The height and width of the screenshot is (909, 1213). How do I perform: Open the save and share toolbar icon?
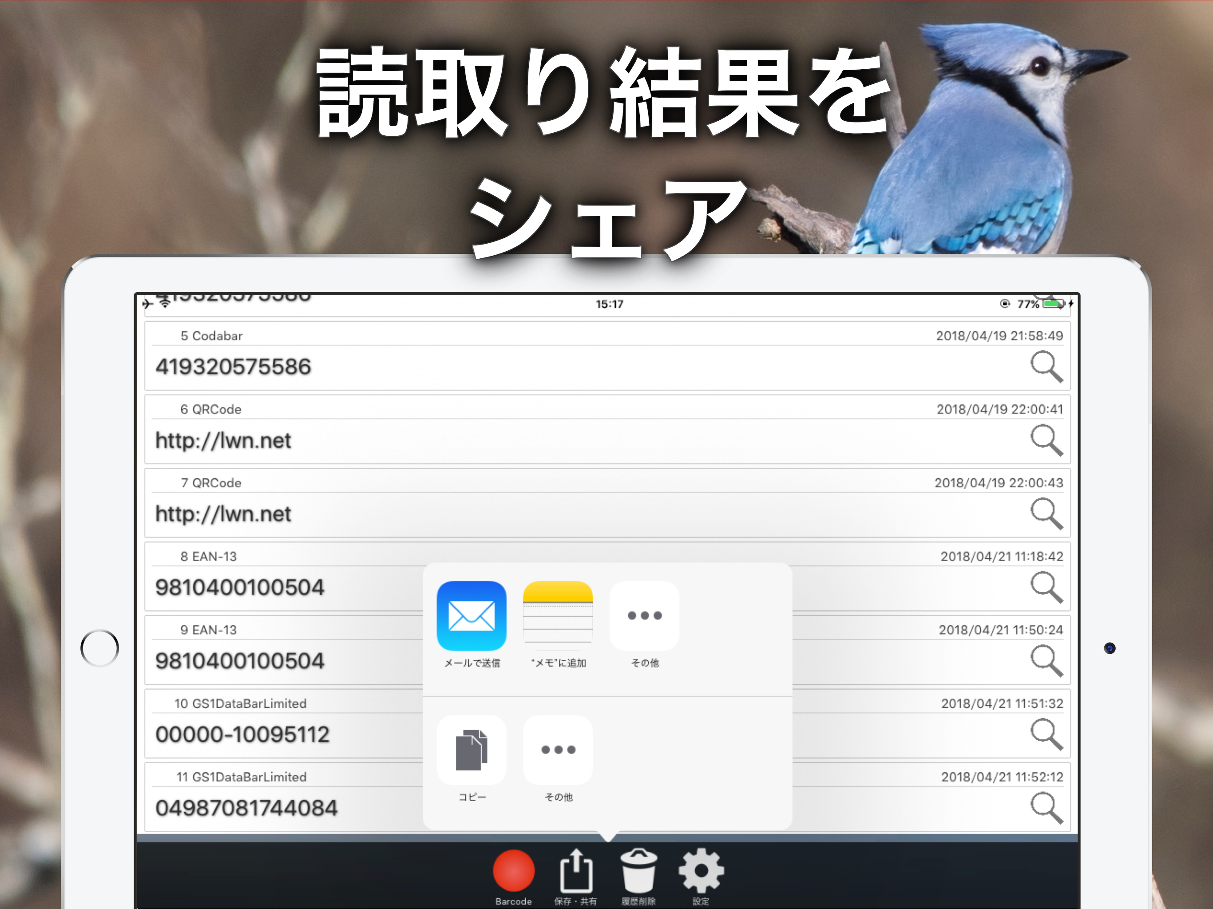576,871
